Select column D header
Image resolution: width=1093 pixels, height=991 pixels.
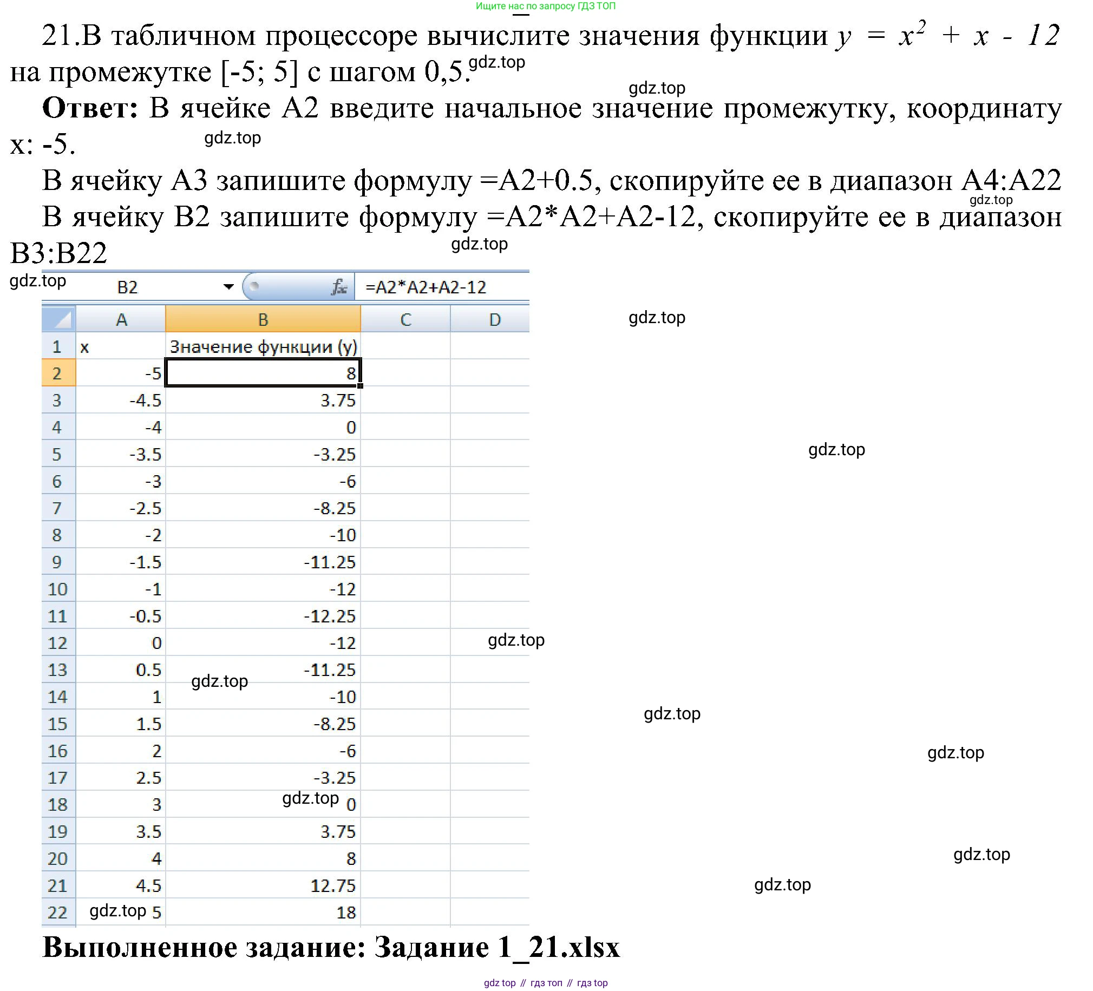pyautogui.click(x=490, y=319)
